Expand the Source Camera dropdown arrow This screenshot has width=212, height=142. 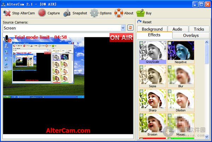123,28
